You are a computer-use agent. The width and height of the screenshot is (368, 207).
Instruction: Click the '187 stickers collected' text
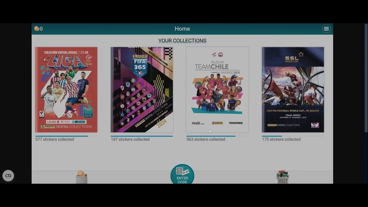[x=130, y=139]
